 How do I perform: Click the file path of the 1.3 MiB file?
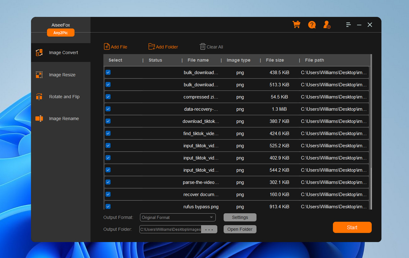click(334, 109)
